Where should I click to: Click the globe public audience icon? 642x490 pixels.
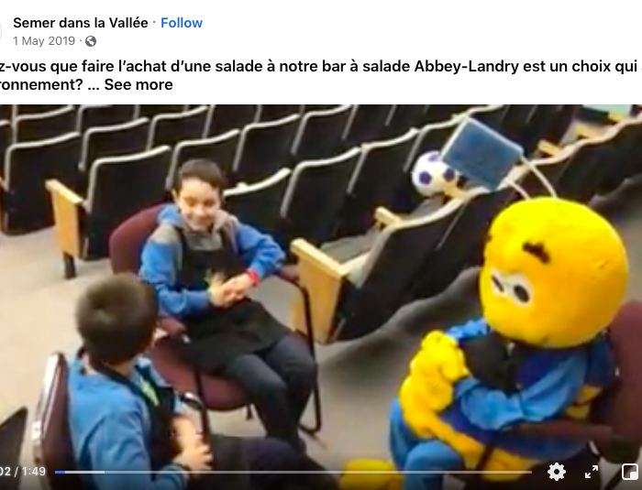[91, 41]
